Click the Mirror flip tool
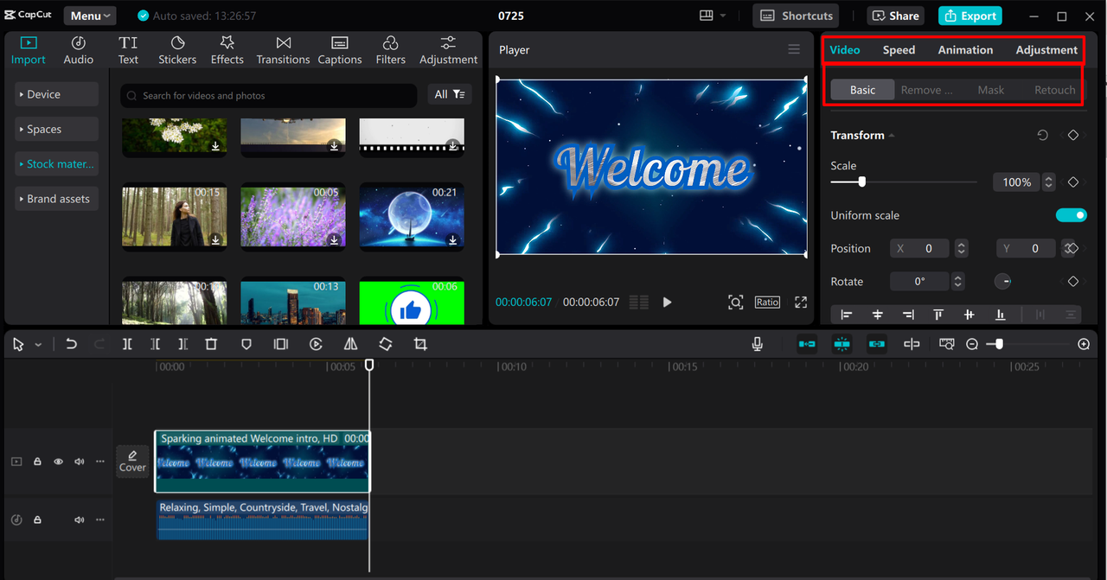The image size is (1107, 580). coord(350,344)
